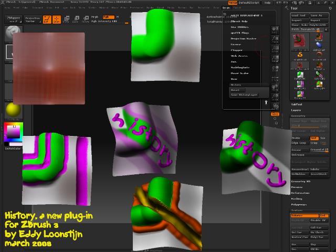Toggle the orange Colorize button
The width and height of the screenshot is (336, 252).
(304, 216)
